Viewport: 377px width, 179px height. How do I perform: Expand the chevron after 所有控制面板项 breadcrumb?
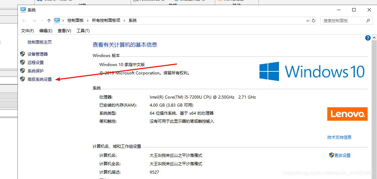coord(124,21)
